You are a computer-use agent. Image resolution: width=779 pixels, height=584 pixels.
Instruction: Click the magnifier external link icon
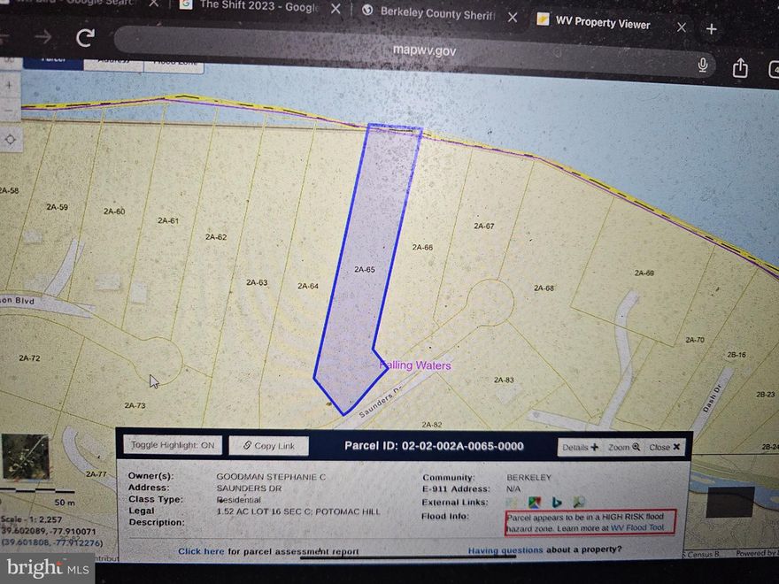579,501
